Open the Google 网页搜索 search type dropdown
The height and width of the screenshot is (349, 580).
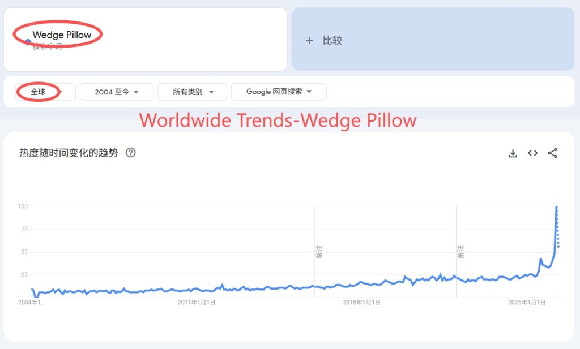pyautogui.click(x=279, y=92)
